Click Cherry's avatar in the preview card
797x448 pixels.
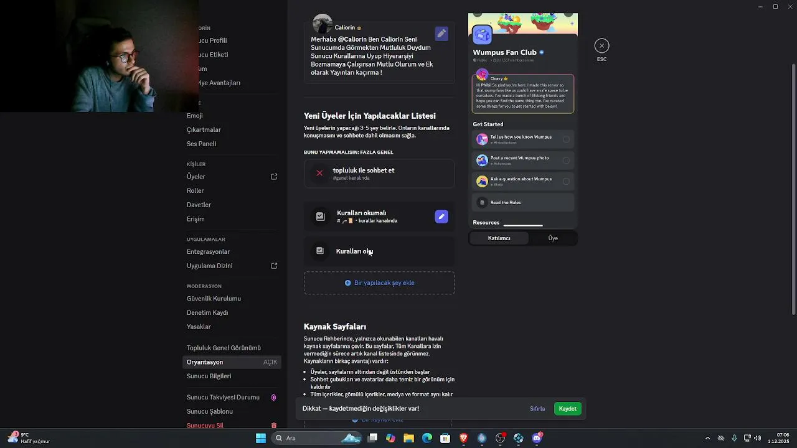482,75
